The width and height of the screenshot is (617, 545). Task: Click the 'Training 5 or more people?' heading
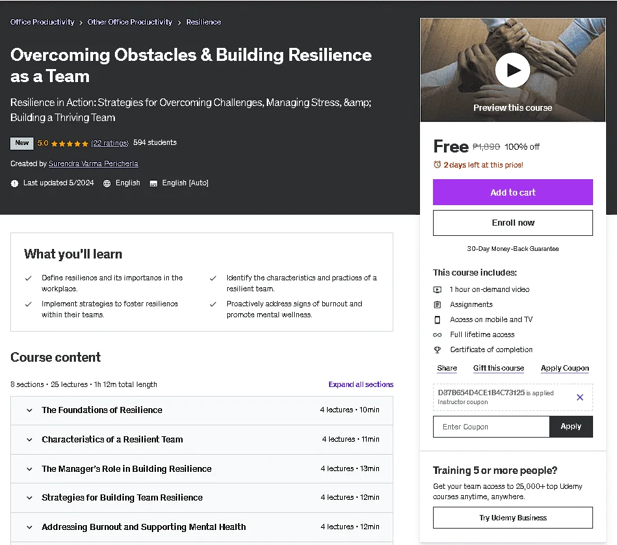(495, 470)
